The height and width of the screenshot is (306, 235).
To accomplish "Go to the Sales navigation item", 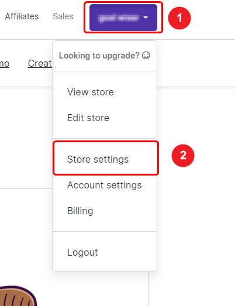I will coord(63,16).
